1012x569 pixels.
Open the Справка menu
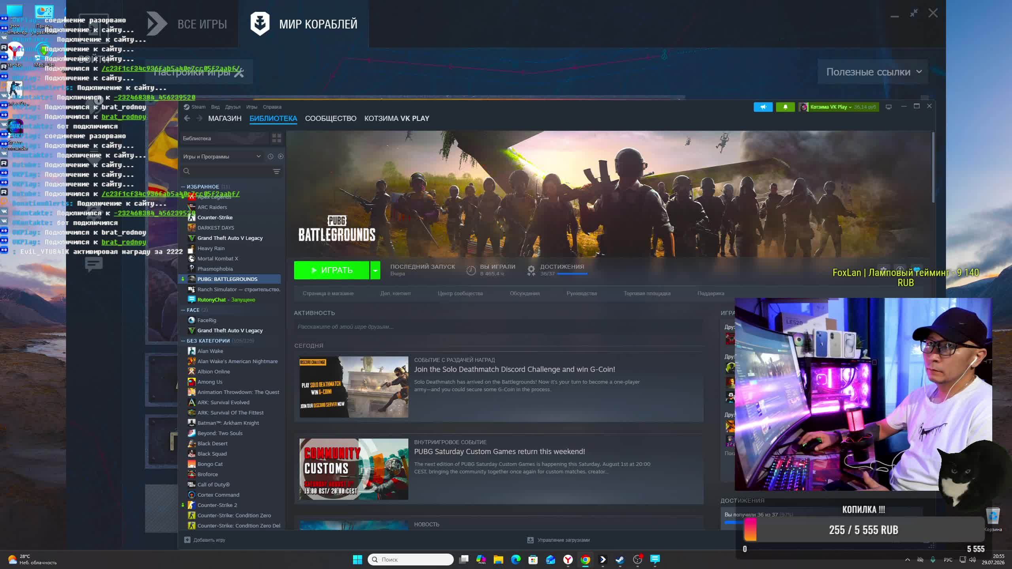(272, 107)
